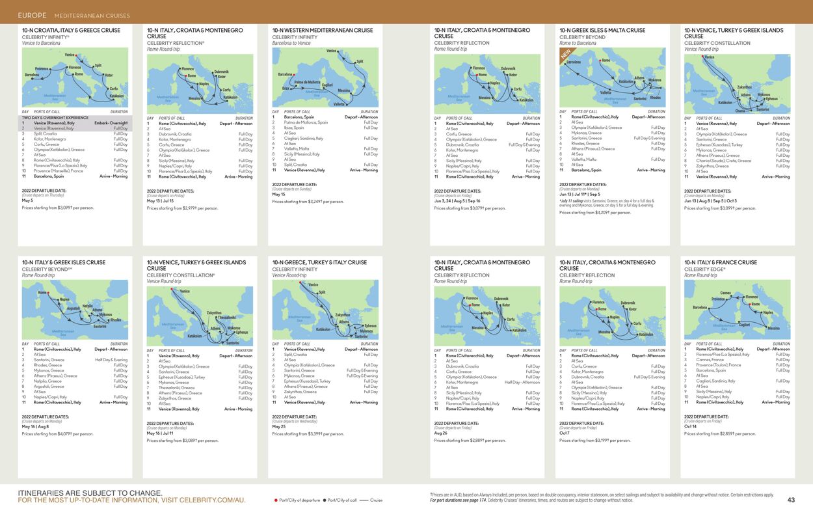Click the MEDITERRANEAN CRUISES heading
The image size is (813, 505).
pos(91,14)
